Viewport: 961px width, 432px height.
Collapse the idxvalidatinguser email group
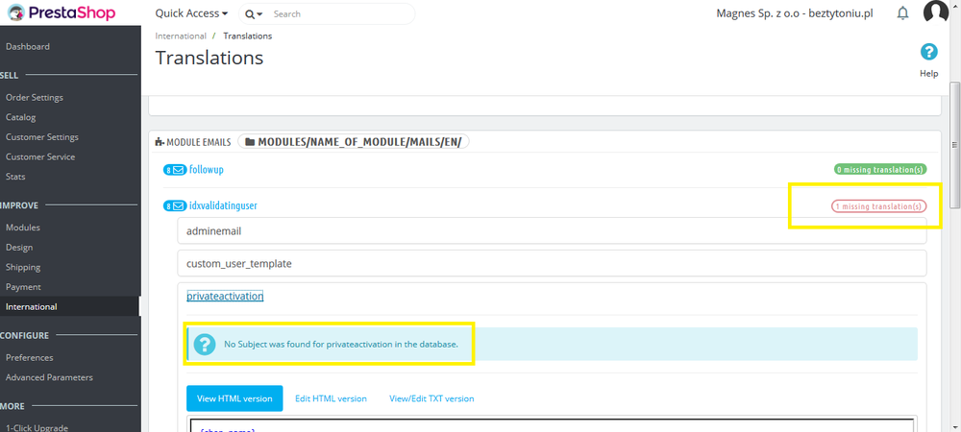(223, 205)
